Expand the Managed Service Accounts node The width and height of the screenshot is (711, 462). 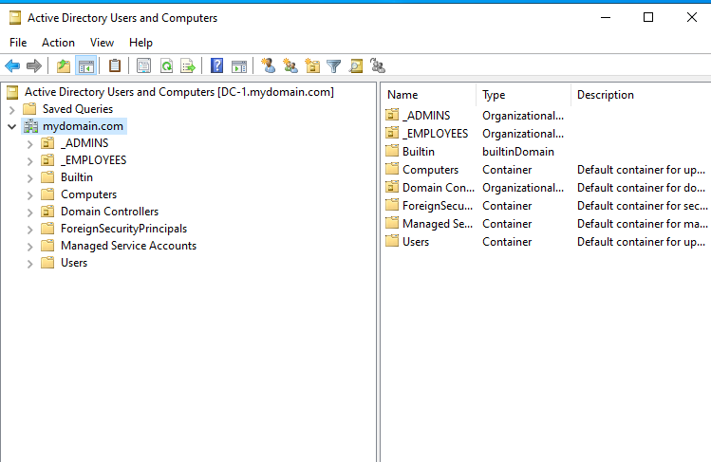pyautogui.click(x=30, y=247)
